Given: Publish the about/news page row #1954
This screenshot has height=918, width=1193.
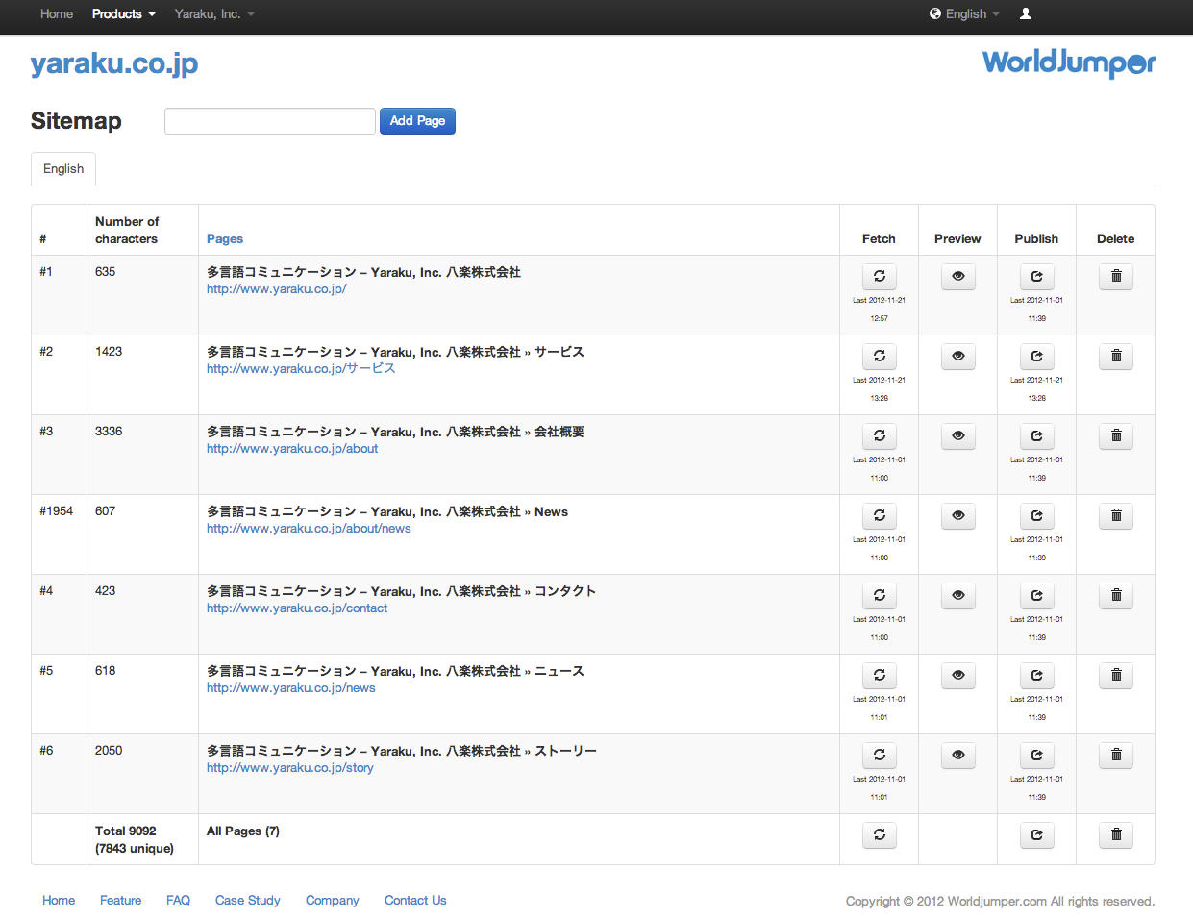Looking at the screenshot, I should [x=1036, y=515].
